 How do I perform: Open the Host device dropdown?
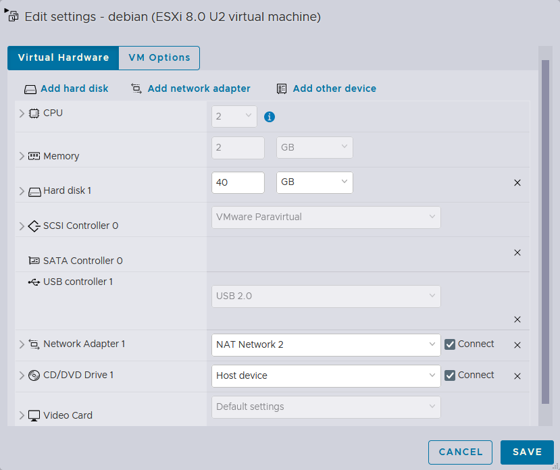tap(326, 375)
